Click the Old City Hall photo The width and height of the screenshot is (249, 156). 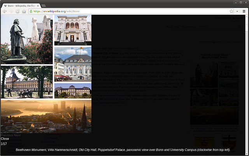tap(73, 64)
